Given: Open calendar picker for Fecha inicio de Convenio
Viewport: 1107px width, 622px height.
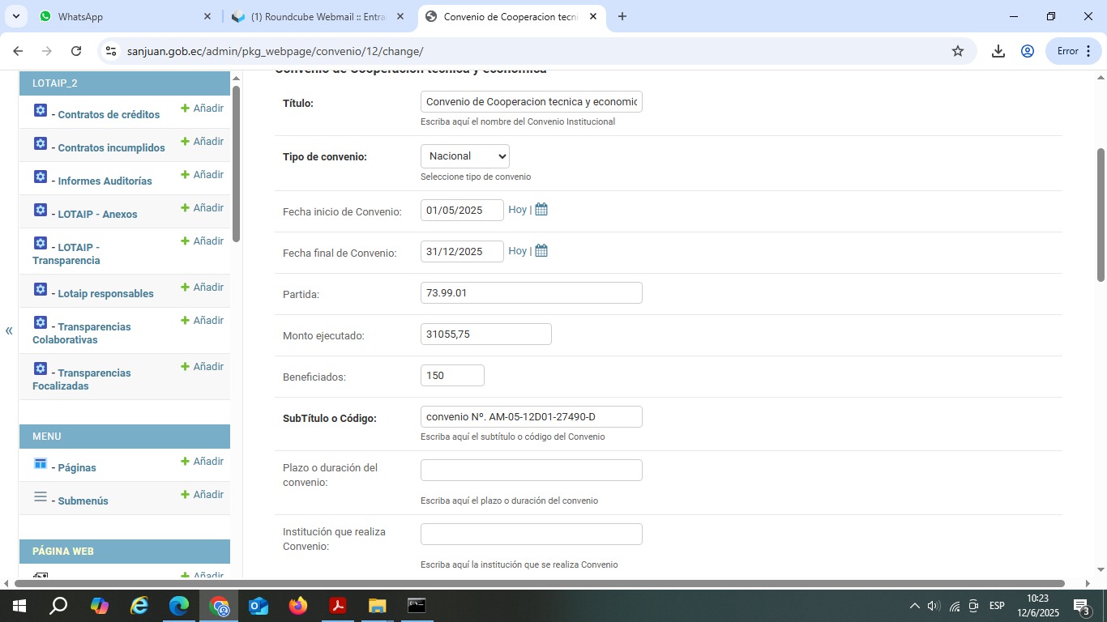Looking at the screenshot, I should pyautogui.click(x=541, y=210).
